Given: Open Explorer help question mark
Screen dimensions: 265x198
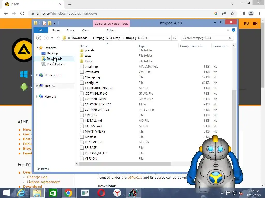Looking at the screenshot, I should [234, 30].
